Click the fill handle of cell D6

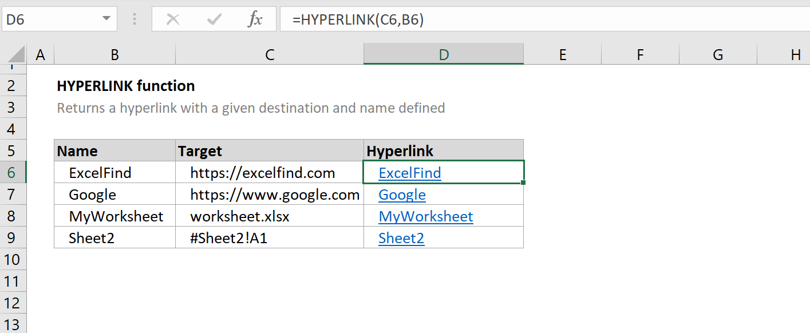click(x=523, y=183)
